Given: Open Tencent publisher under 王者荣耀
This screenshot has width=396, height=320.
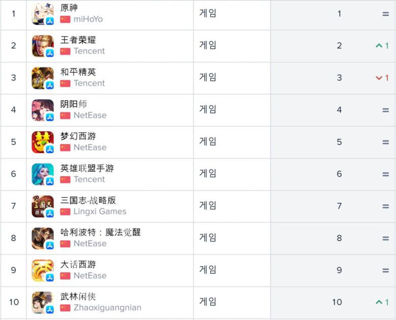Looking at the screenshot, I should [89, 51].
